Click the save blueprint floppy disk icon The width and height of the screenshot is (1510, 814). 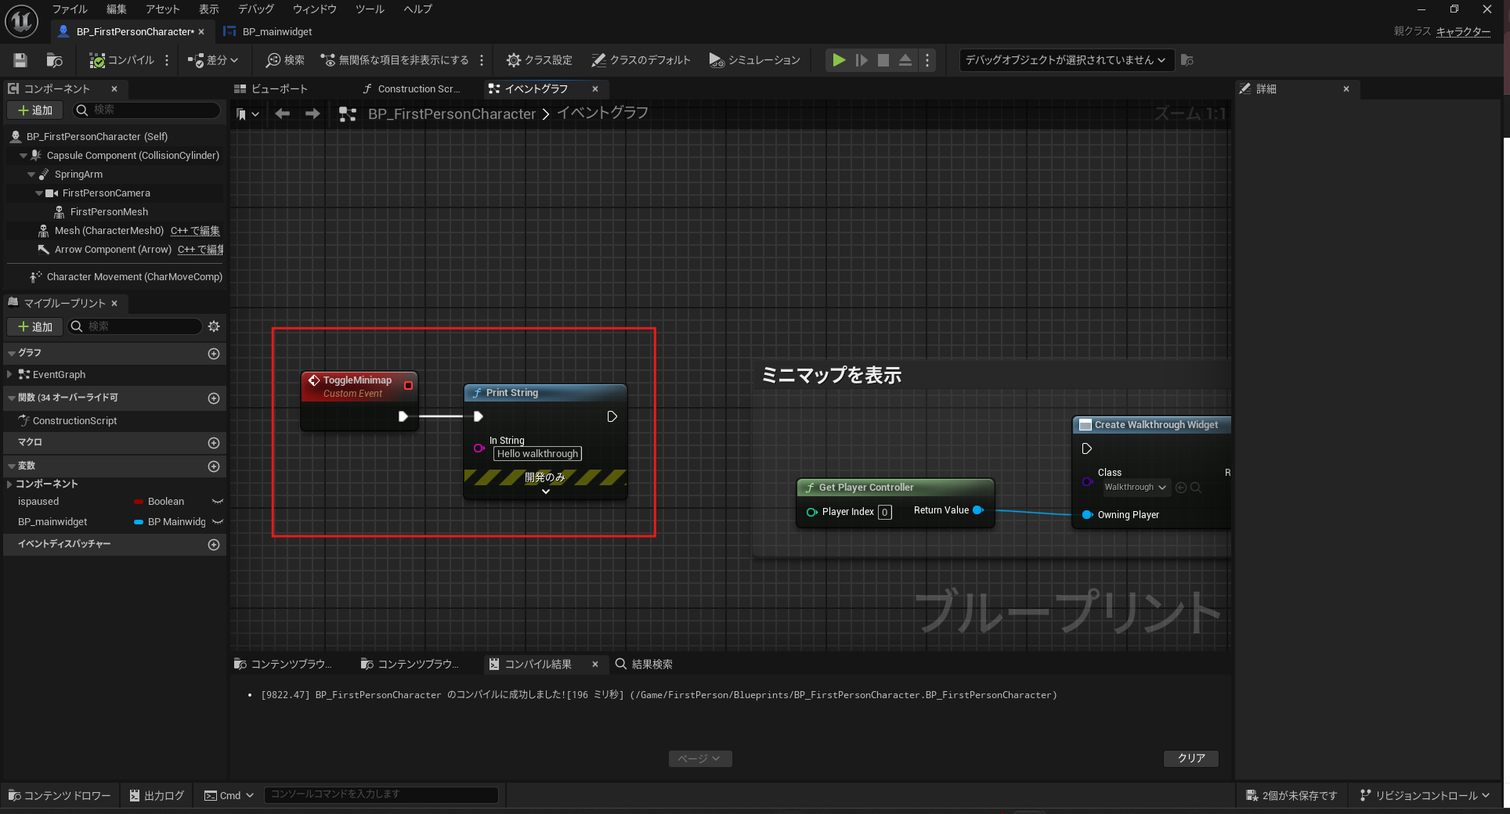pyautogui.click(x=20, y=60)
